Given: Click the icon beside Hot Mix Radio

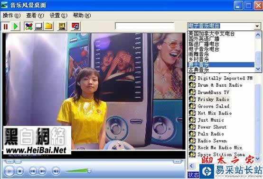Looking at the screenshot, I should [x=192, y=113].
